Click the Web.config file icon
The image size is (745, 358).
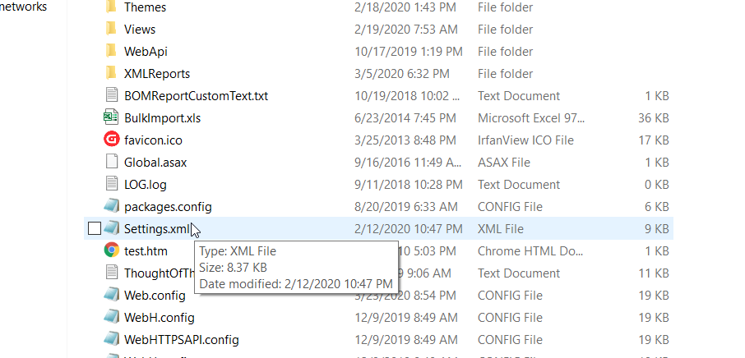[x=111, y=296]
